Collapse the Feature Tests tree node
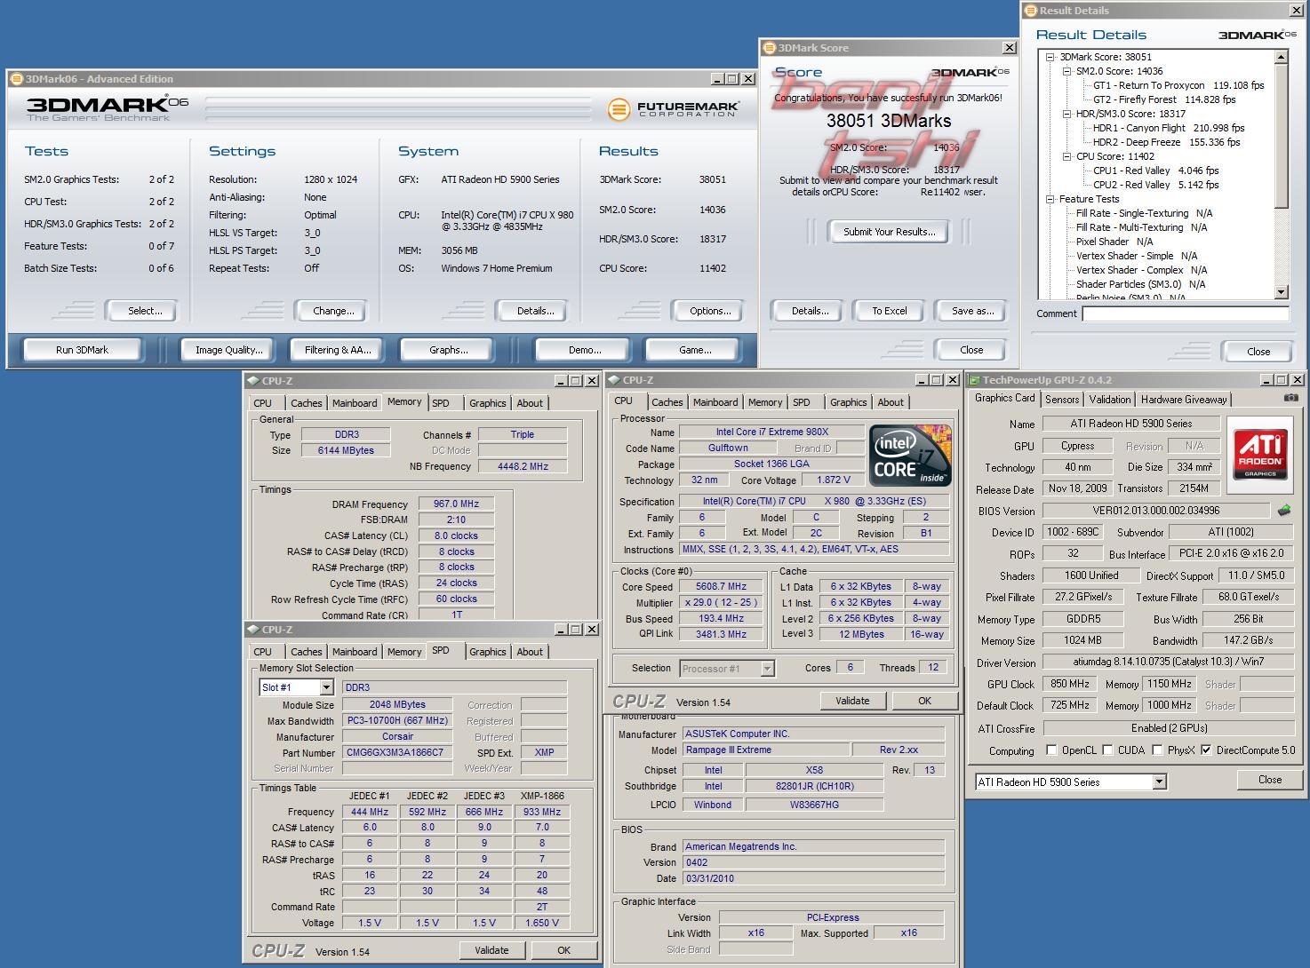 [1050, 199]
